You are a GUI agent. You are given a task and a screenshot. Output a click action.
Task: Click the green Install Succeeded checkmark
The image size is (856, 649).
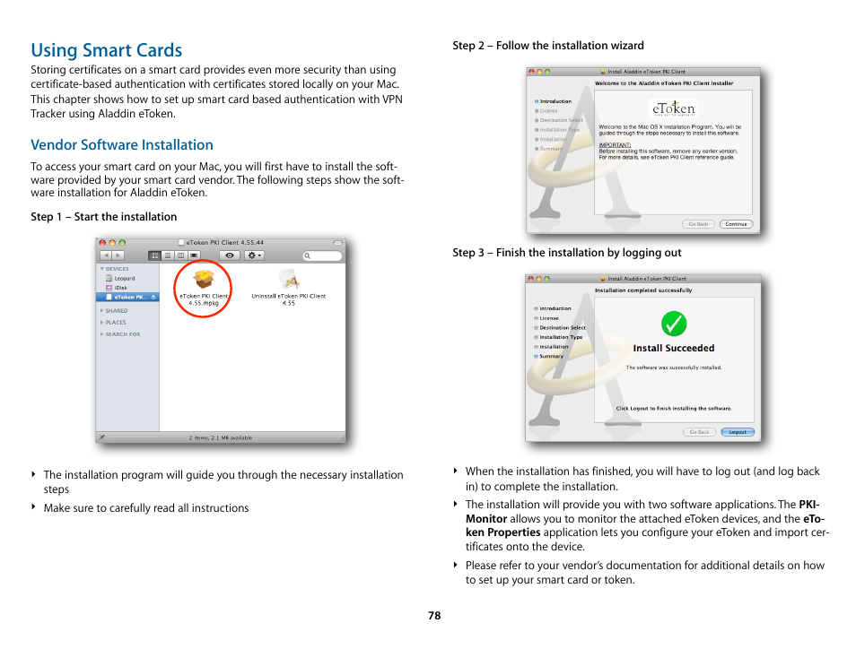tap(674, 324)
